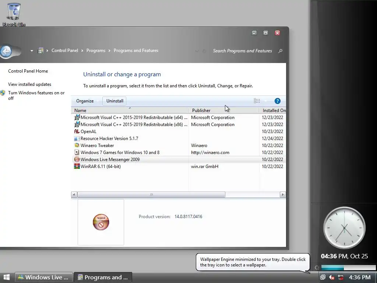Click the network disconnected tray icon
The height and width of the screenshot is (283, 377).
341,277
